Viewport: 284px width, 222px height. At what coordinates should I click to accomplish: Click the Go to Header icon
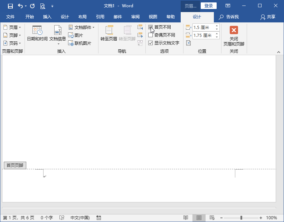tap(108, 31)
